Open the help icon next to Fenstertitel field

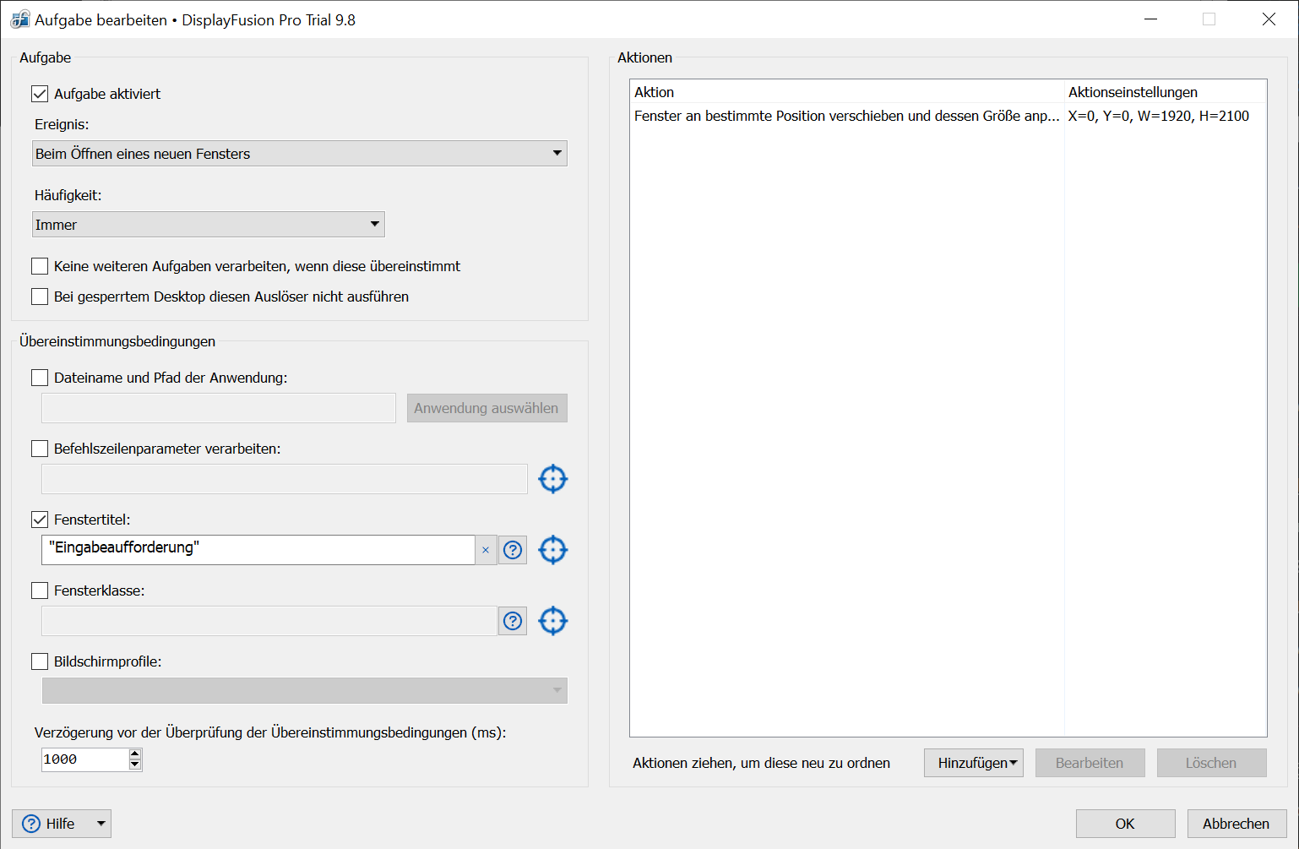click(x=513, y=550)
